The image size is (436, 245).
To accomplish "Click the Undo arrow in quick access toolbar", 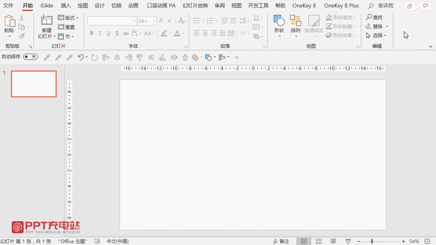I will click(x=81, y=57).
